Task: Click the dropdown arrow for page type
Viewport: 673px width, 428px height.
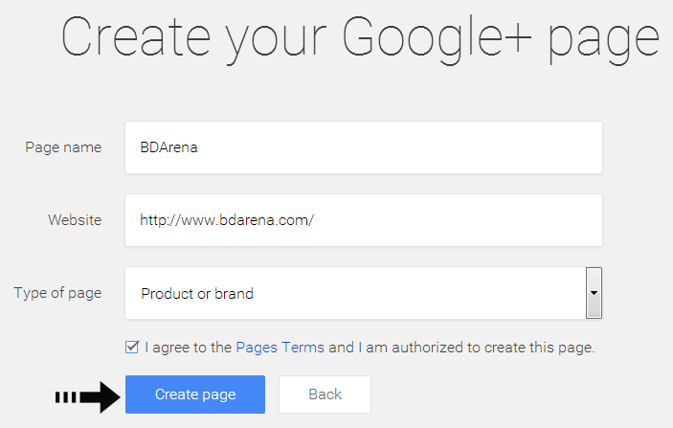Action: [x=594, y=293]
